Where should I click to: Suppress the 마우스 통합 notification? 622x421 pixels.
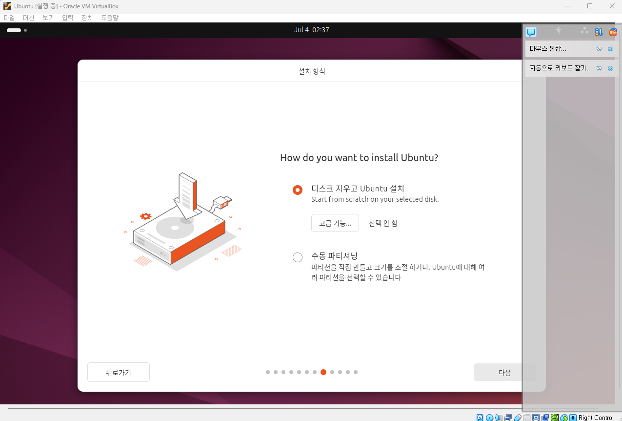(x=599, y=49)
